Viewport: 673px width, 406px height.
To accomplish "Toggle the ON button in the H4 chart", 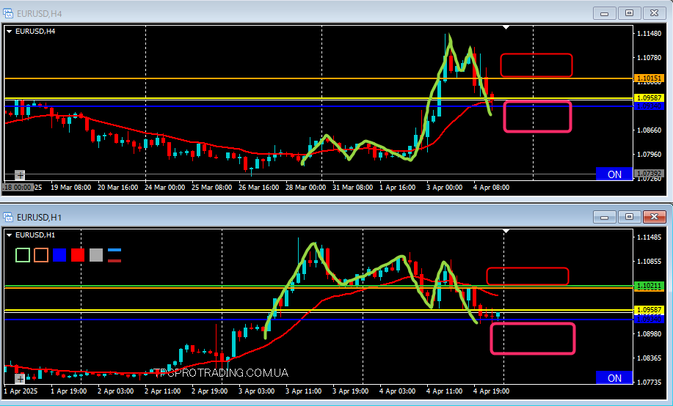I will [614, 174].
